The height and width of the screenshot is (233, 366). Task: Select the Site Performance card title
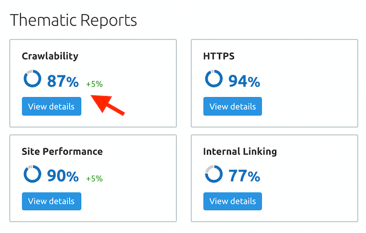coord(62,151)
